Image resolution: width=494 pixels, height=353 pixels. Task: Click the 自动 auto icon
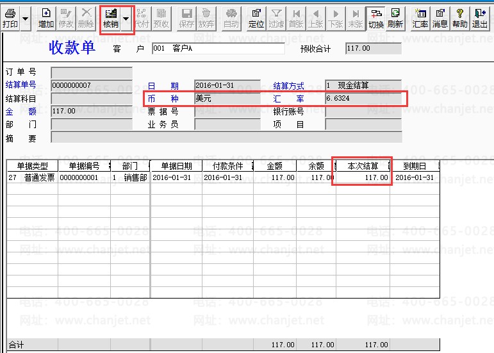tap(231, 19)
